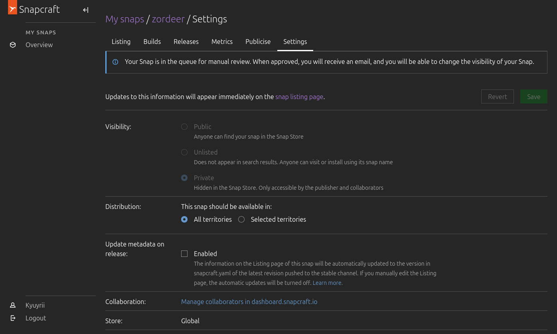Collapse the sidebar with arrow icon
Image resolution: width=557 pixels, height=334 pixels.
[x=85, y=10]
